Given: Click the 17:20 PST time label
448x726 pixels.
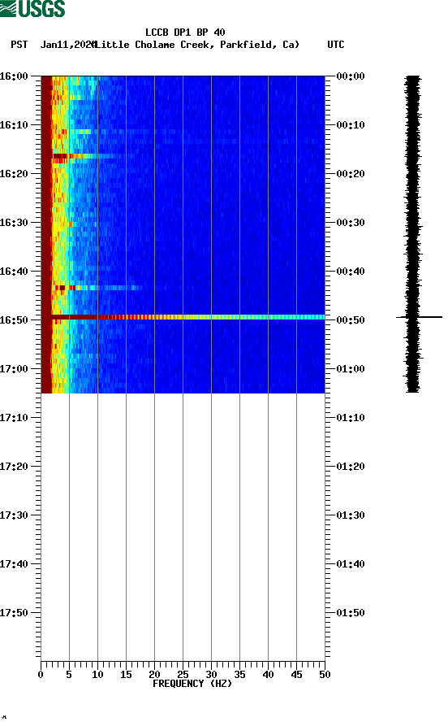Looking at the screenshot, I should (14, 467).
